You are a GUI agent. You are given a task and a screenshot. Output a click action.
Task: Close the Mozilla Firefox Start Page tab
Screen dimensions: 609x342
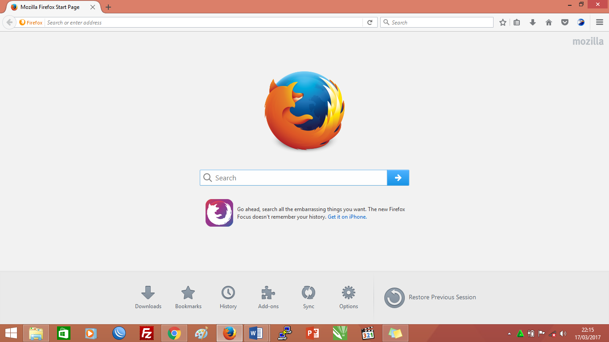pyautogui.click(x=93, y=7)
